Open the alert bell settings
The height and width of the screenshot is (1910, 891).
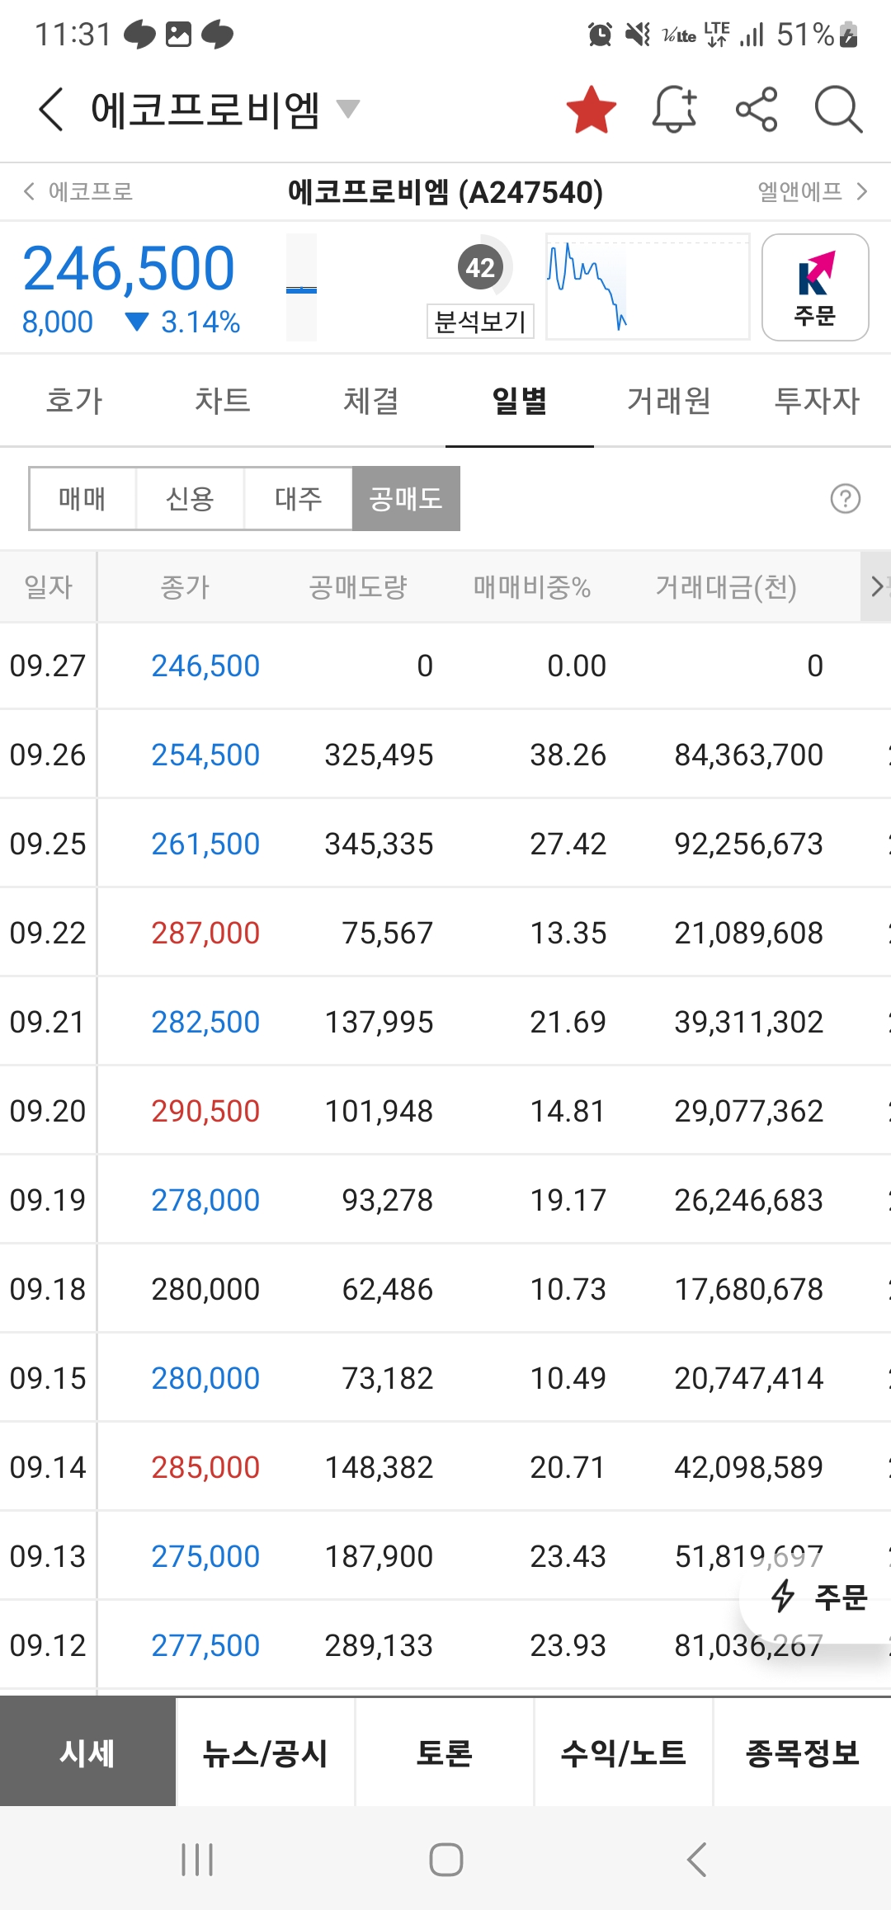(x=675, y=110)
